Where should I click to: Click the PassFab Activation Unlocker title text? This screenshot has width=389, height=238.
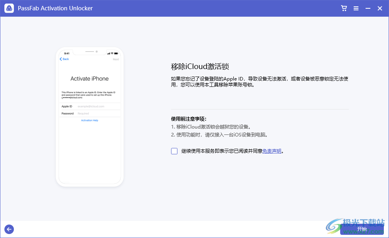point(55,8)
